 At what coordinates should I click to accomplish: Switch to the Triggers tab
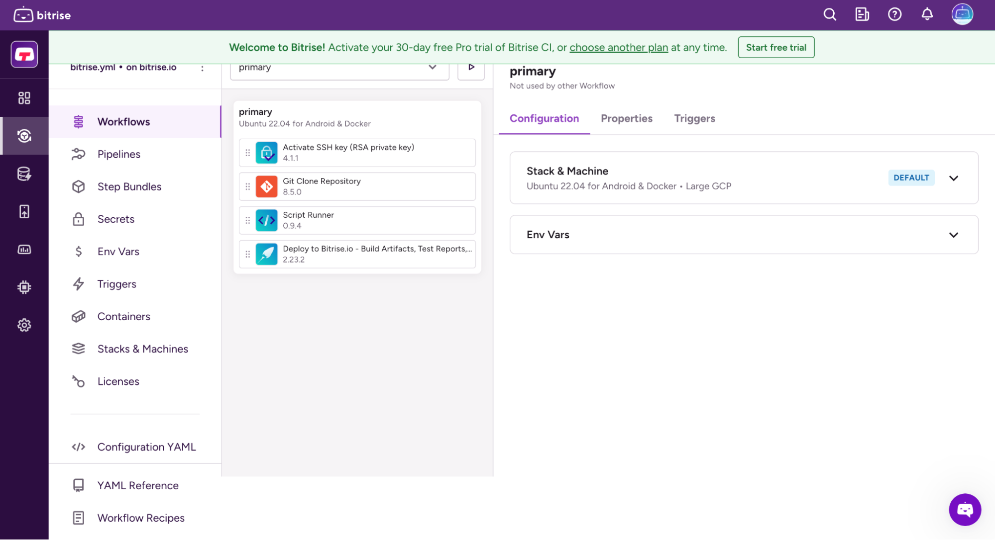pos(694,118)
